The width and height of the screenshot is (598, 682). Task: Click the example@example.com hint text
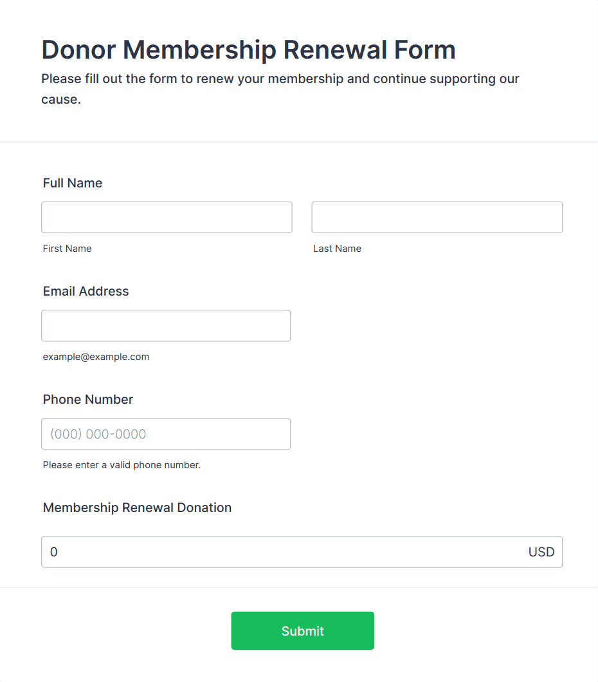(96, 357)
